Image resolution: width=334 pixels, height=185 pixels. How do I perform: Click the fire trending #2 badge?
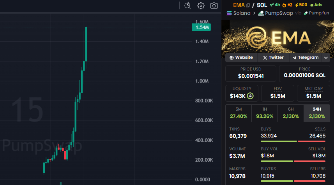coord(287,5)
